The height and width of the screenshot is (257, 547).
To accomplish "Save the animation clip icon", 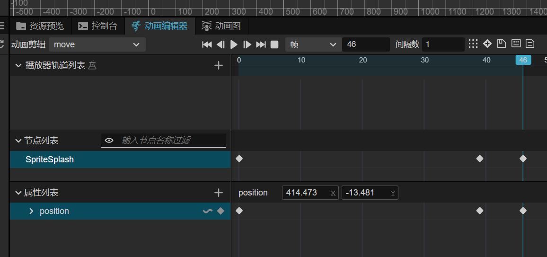I will (x=501, y=44).
